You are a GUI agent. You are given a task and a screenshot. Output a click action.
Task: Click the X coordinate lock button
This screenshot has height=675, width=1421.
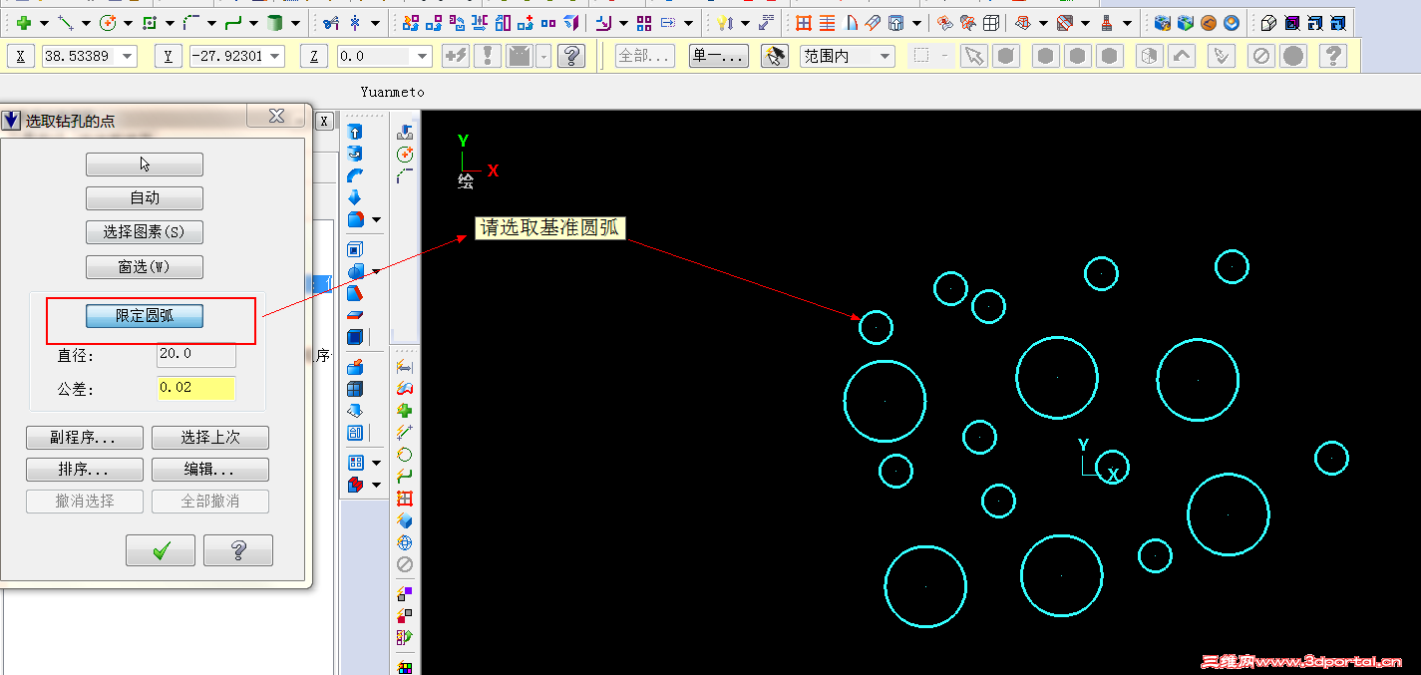[21, 57]
